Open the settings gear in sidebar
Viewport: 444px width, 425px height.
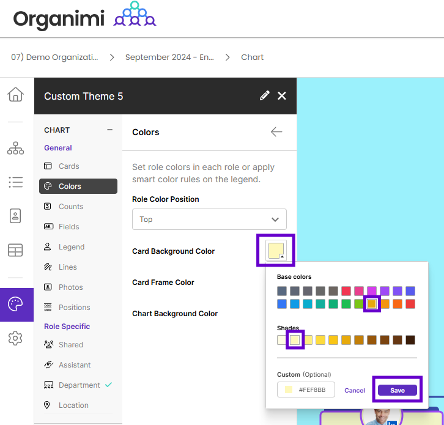pyautogui.click(x=15, y=338)
